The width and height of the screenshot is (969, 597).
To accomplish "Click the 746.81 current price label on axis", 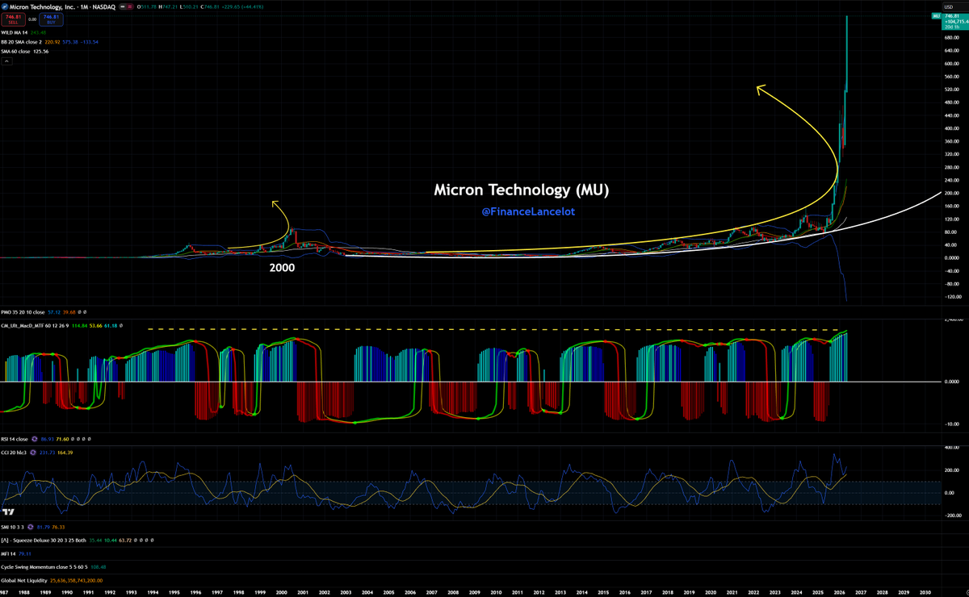I will coord(952,15).
